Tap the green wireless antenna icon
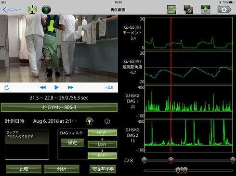Screen dimensions: 236x176 click(x=32, y=10)
